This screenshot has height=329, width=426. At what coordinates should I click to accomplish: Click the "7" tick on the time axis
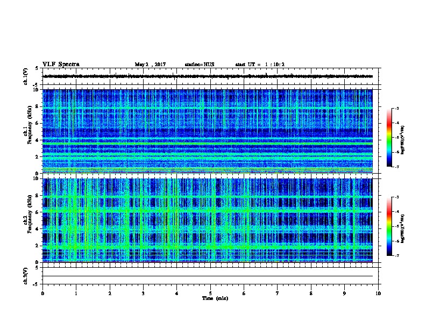(278, 294)
